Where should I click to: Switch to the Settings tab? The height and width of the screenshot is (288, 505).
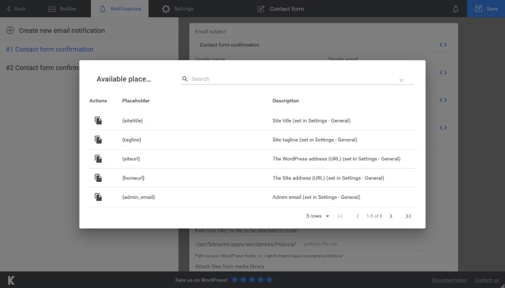(177, 9)
